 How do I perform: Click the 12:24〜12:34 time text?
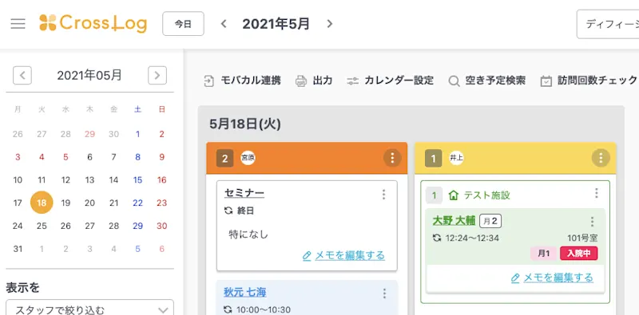pos(472,238)
